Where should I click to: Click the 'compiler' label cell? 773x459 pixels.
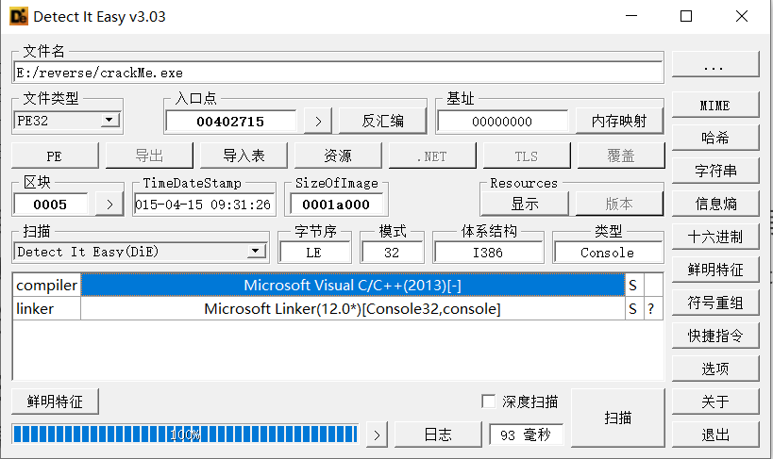click(46, 286)
